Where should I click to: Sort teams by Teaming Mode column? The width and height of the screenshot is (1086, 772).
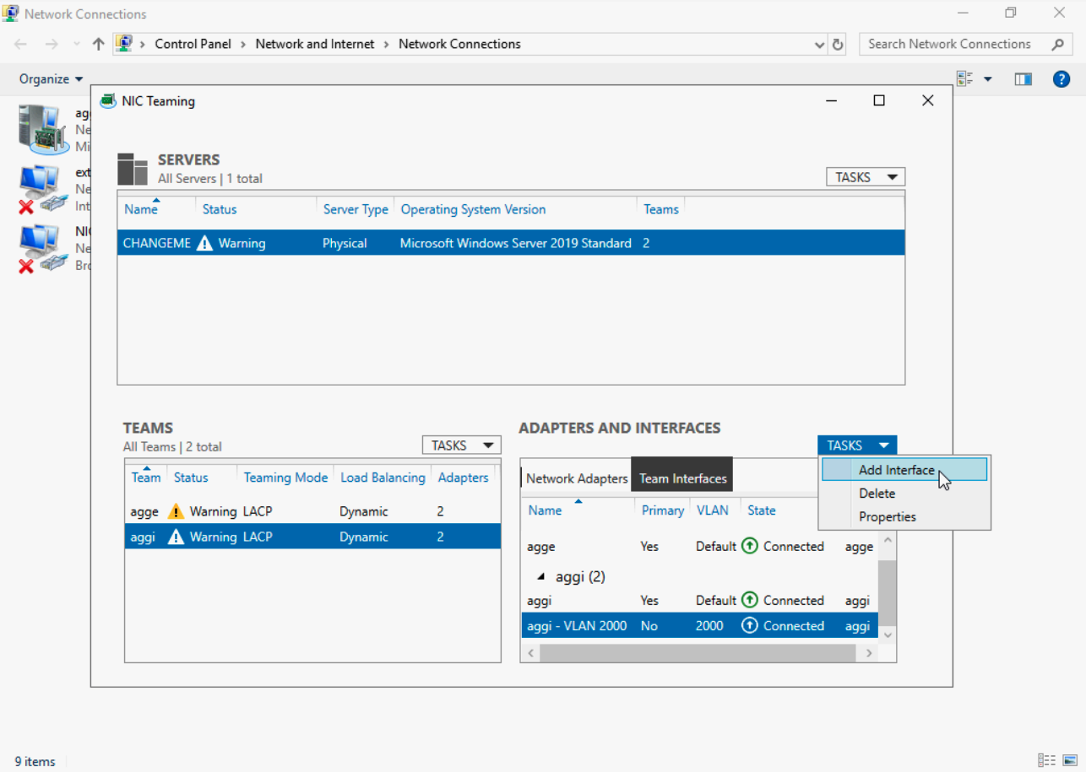(285, 478)
